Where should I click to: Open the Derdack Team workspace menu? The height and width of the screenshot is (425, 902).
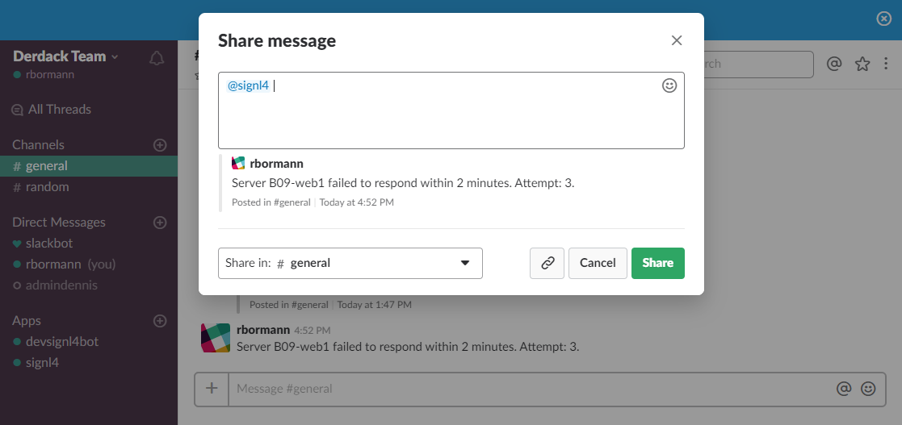(x=65, y=56)
